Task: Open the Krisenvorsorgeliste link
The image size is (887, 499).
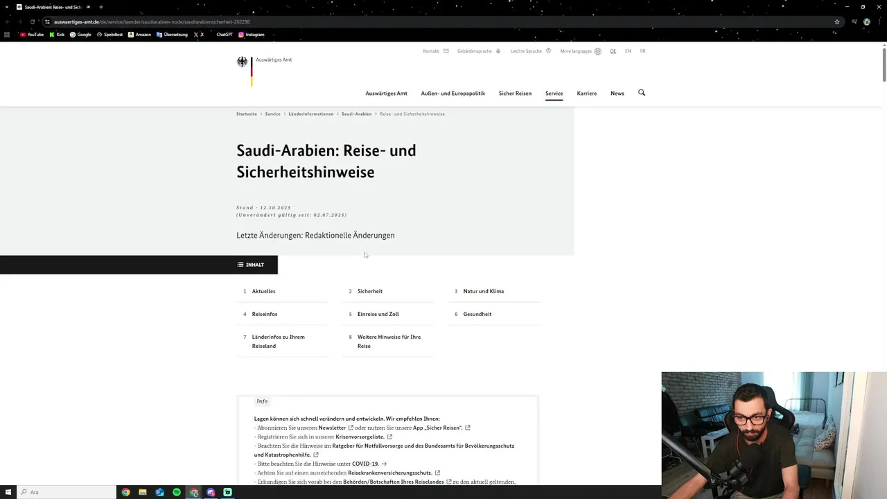Action: pos(364,437)
